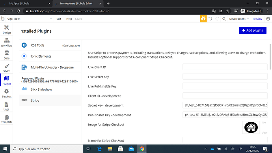The width and height of the screenshot is (272, 153).
Task: Click the 'clear' image link
Action: tap(264, 132)
